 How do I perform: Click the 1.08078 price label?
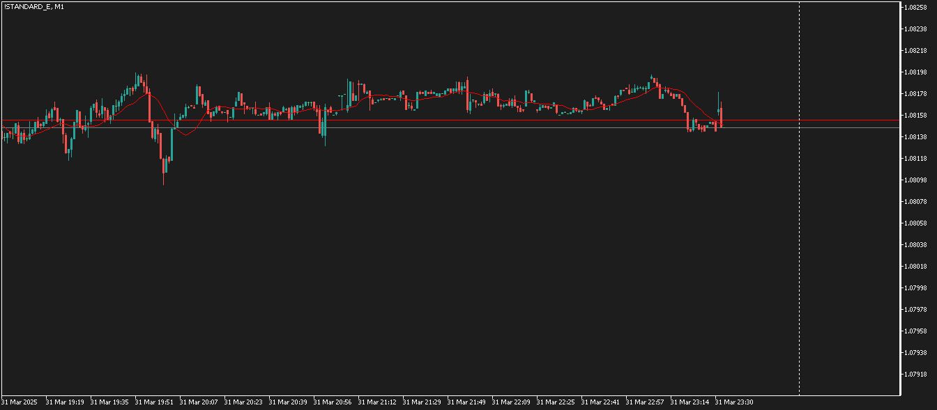915,202
